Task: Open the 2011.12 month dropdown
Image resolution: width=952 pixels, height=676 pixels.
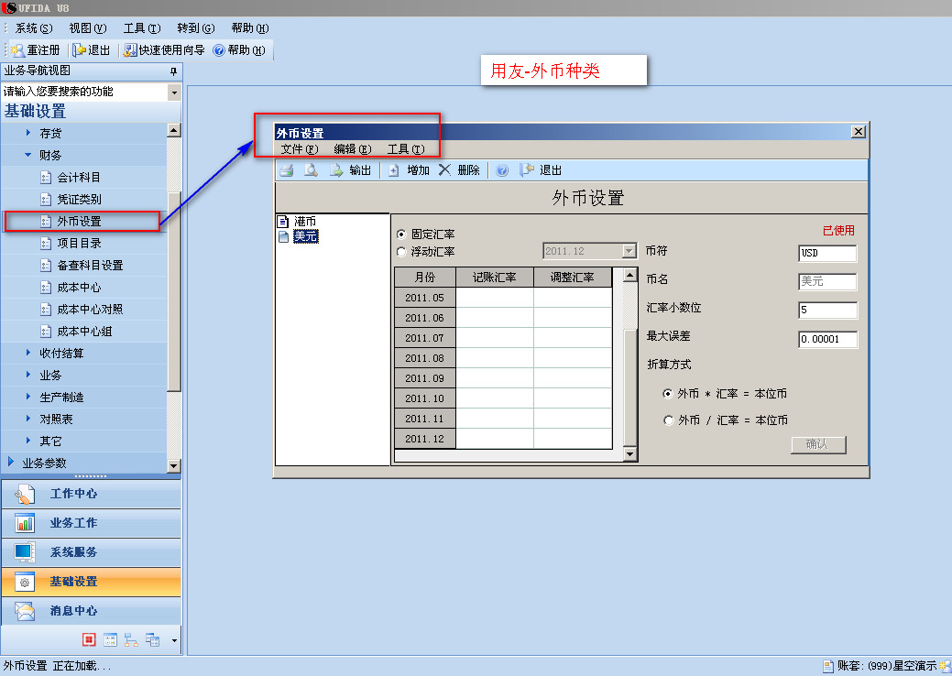Action: 629,251
